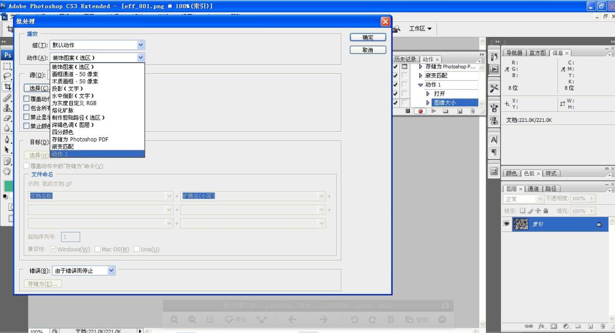This screenshot has height=333, width=615.
Task: Choose 四分颜色 from the action dropdown list
Action: (97, 132)
